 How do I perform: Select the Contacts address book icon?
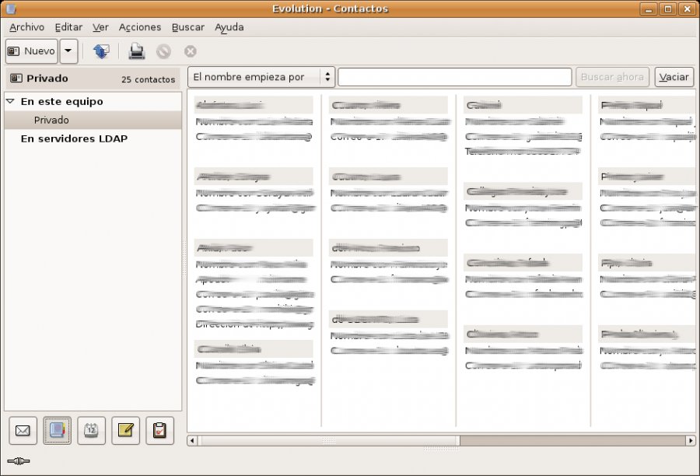coord(57,430)
